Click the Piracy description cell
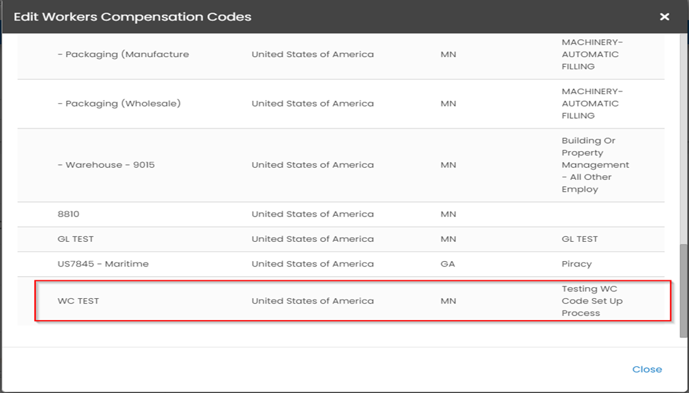The height and width of the screenshot is (393, 689). 576,264
